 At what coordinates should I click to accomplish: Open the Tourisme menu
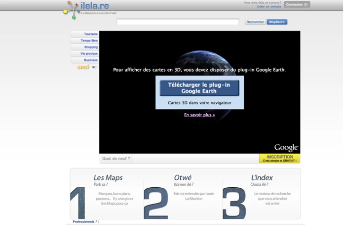coord(85,34)
